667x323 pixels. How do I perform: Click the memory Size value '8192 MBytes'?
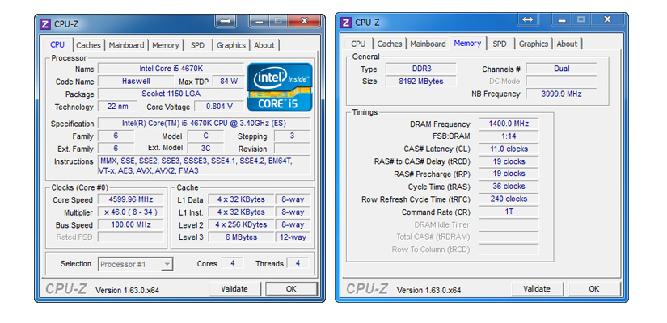[x=421, y=82]
